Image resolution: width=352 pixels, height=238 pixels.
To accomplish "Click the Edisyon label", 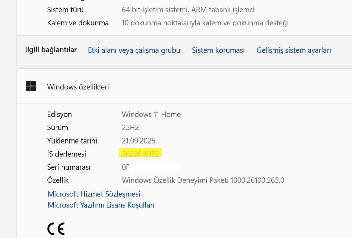I will coord(59,115).
